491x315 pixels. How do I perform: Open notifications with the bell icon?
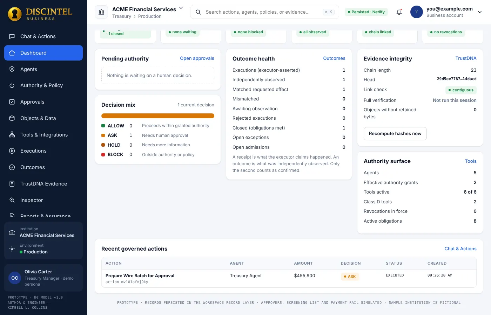click(399, 12)
